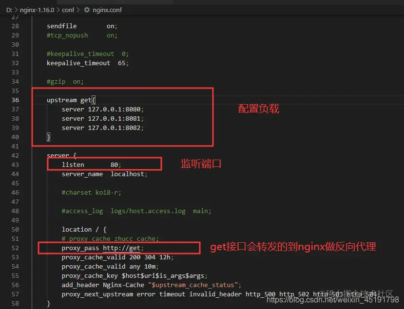404x309 pixels.
Task: Click 'server_name localhost;' line
Action: (105, 174)
